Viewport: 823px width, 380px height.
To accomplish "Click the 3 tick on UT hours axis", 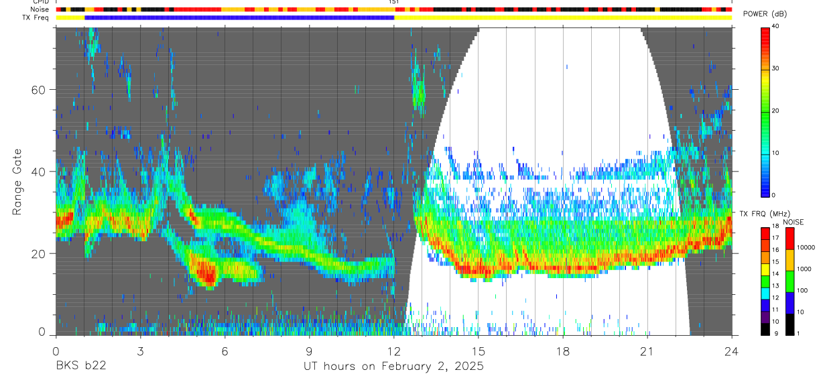I will click(140, 351).
